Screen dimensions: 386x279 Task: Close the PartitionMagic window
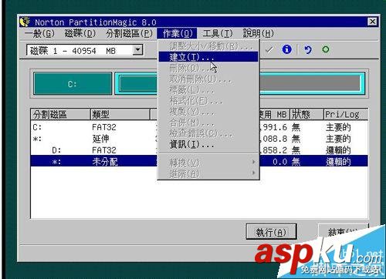coord(372,22)
